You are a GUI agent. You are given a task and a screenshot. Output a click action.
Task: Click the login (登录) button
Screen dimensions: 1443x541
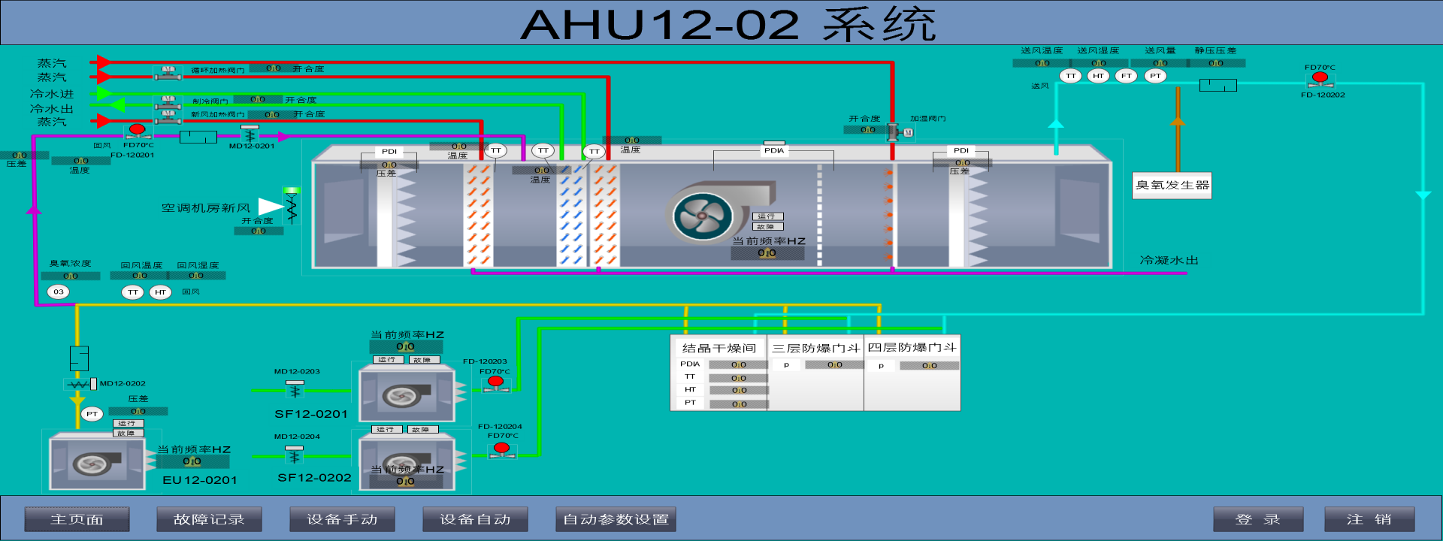tap(1257, 519)
